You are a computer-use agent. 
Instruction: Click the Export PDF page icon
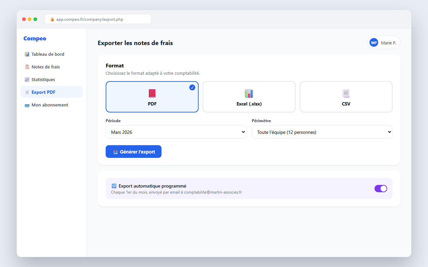[x=27, y=92]
